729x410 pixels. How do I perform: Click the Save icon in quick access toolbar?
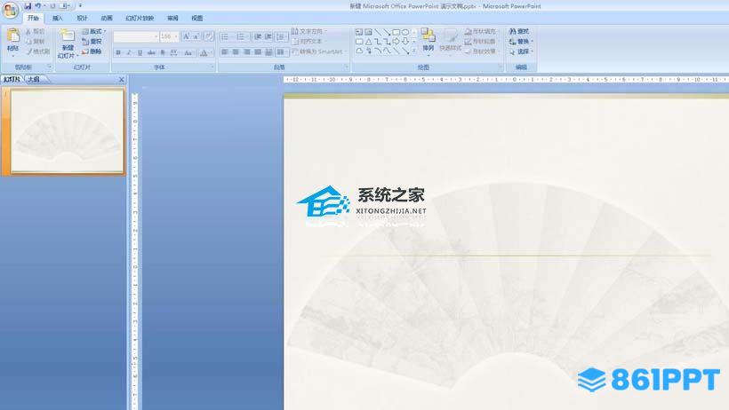pyautogui.click(x=28, y=6)
